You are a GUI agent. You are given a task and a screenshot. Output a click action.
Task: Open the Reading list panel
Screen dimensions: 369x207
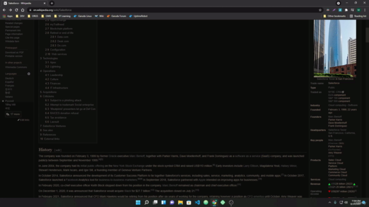click(x=358, y=16)
